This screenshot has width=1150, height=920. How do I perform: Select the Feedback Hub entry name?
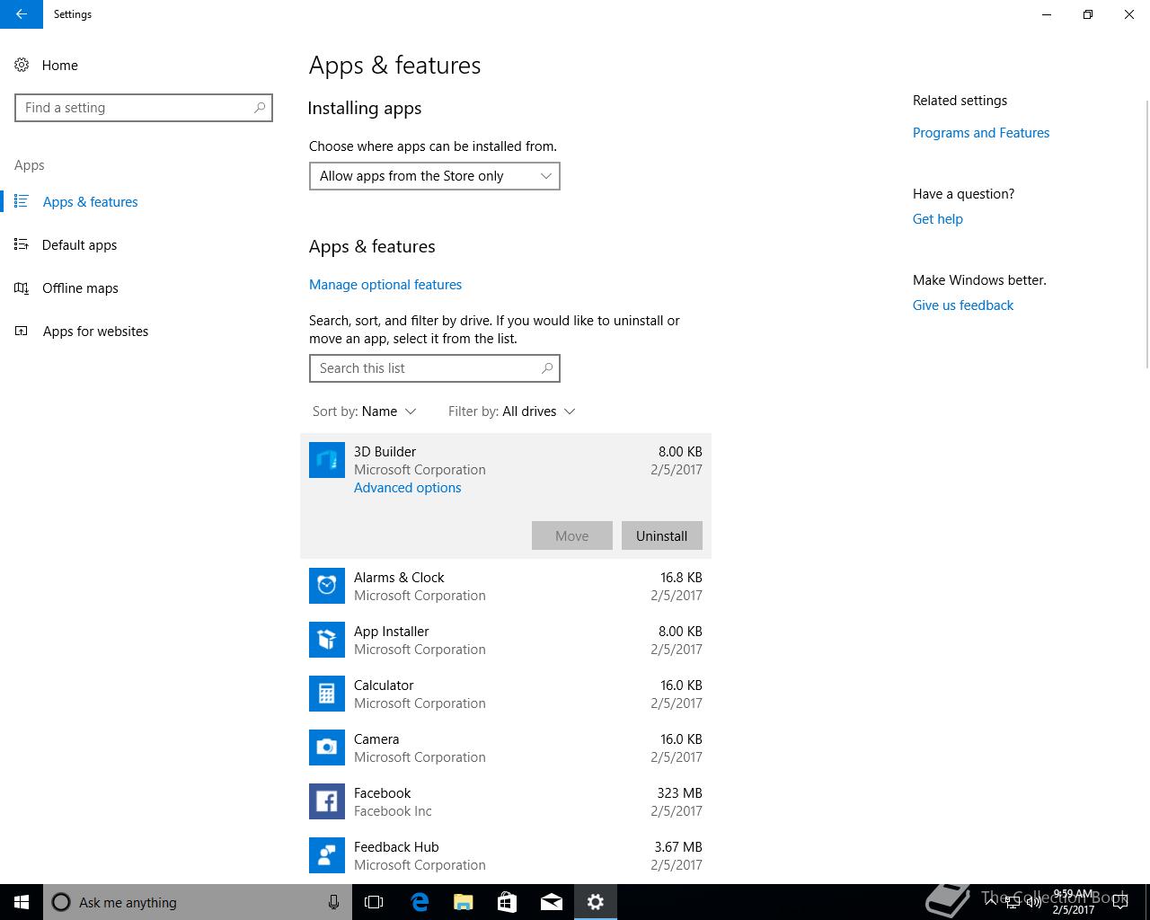click(x=396, y=846)
